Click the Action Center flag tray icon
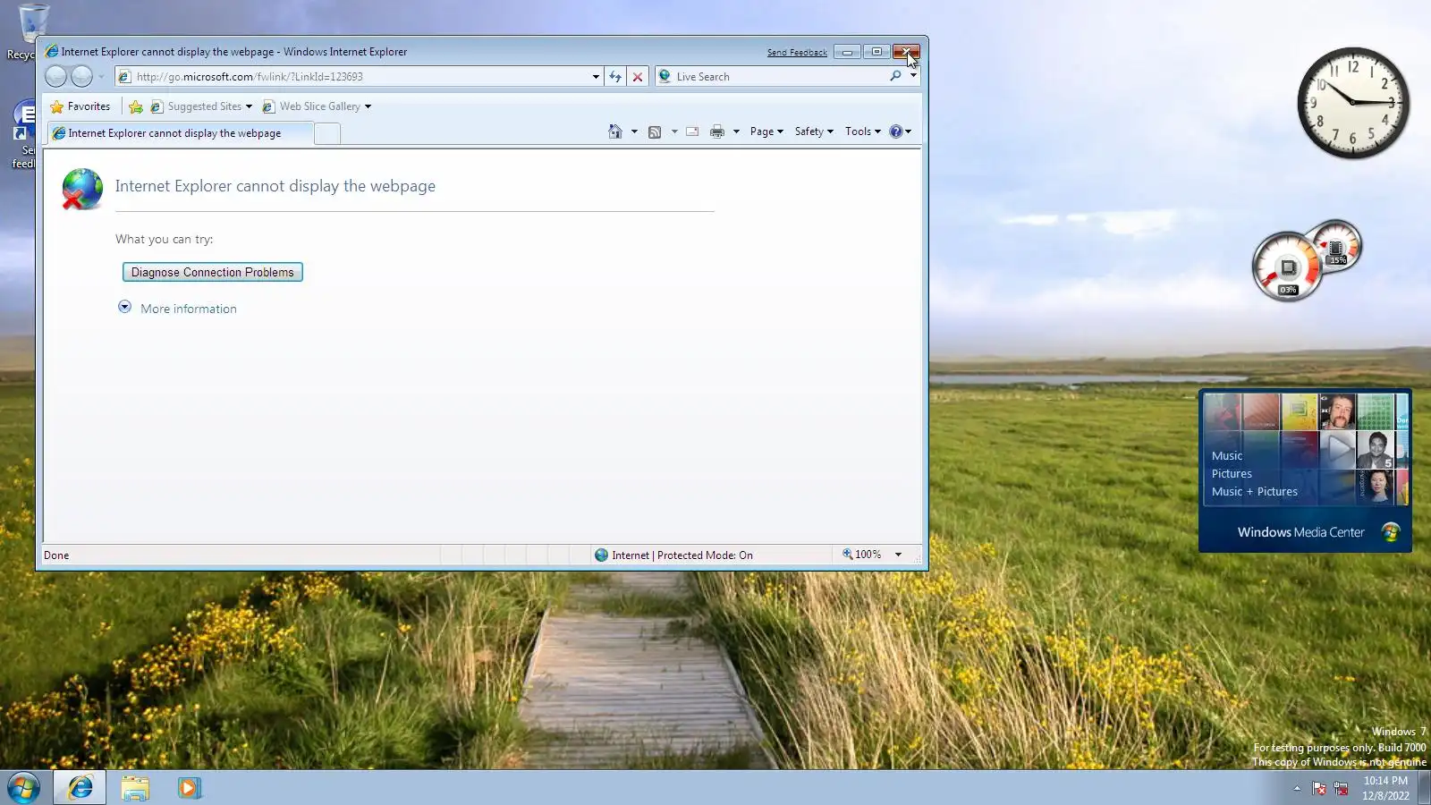This screenshot has height=805, width=1431. tap(1319, 788)
